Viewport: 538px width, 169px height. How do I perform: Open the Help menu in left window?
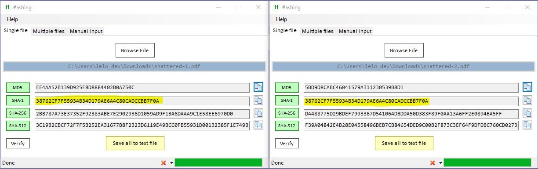coord(12,19)
